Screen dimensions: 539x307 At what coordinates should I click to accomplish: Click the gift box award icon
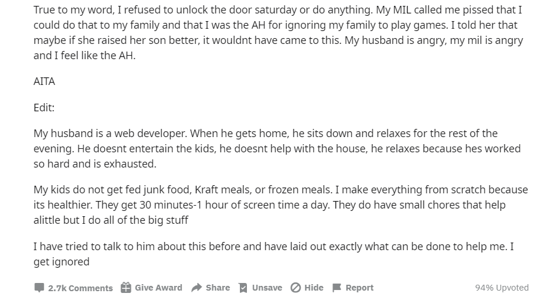(x=126, y=288)
